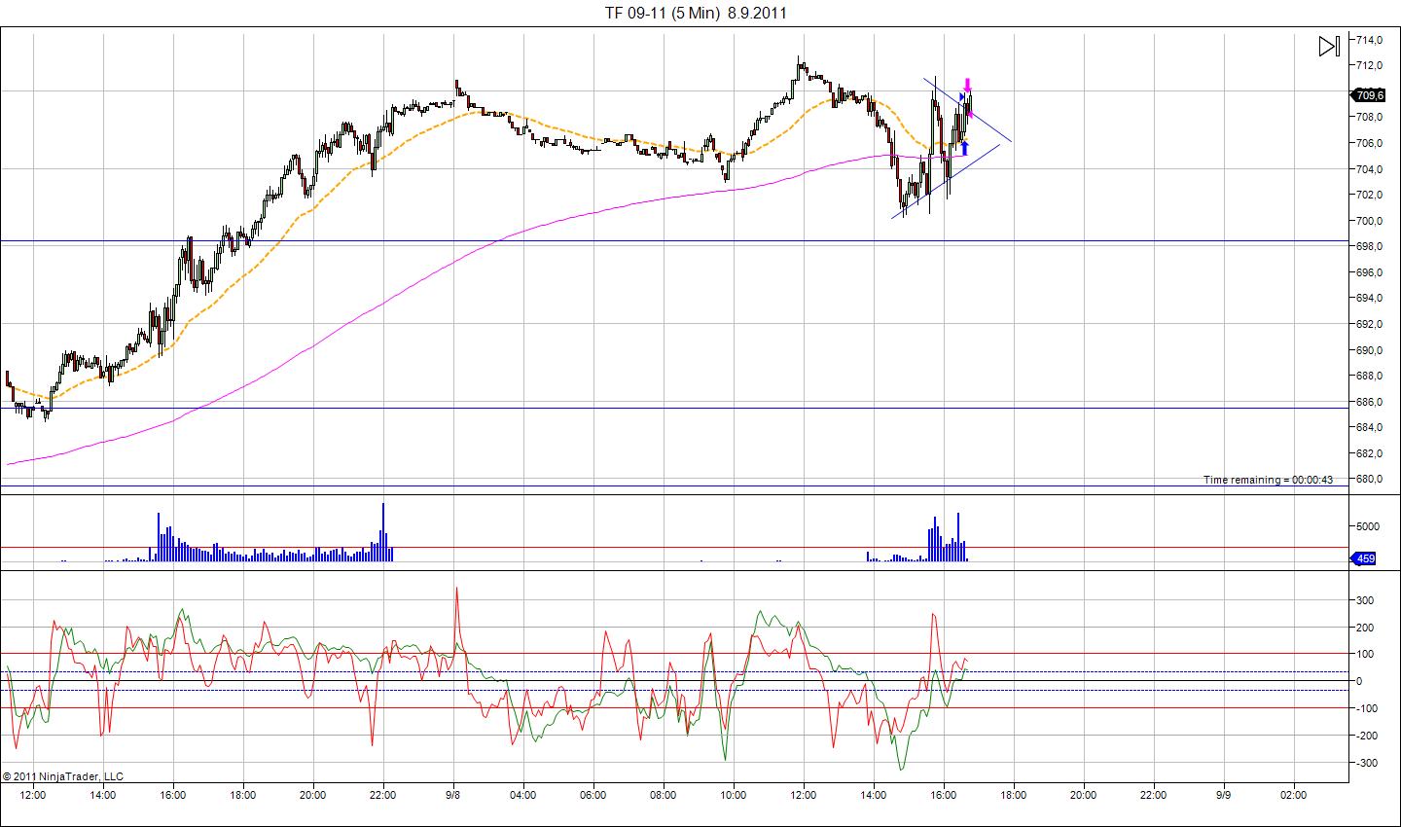Click the 9/8 date label on time axis
The height and width of the screenshot is (827, 1401).
click(453, 795)
